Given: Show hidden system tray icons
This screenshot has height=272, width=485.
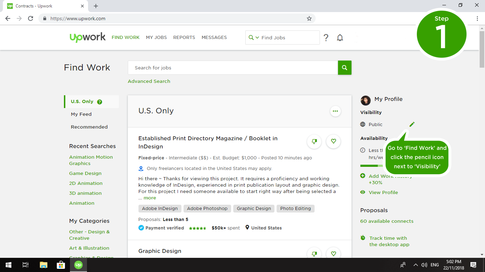Looking at the screenshot, I should 415,265.
